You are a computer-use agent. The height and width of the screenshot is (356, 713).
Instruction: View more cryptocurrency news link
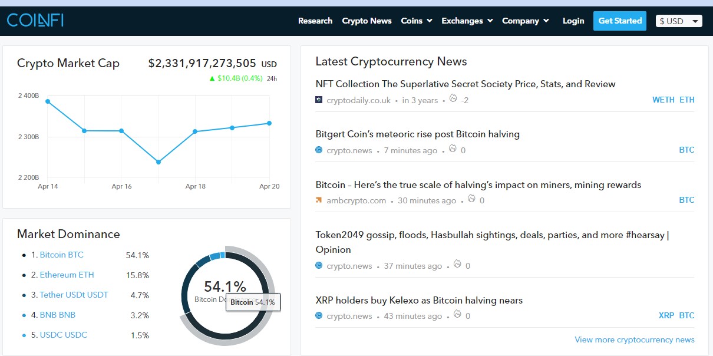pyautogui.click(x=635, y=339)
